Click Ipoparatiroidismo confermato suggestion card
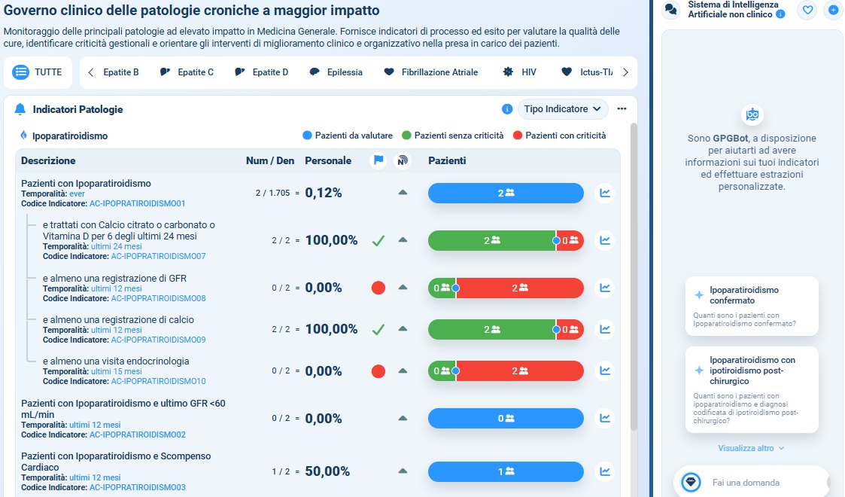 point(752,306)
